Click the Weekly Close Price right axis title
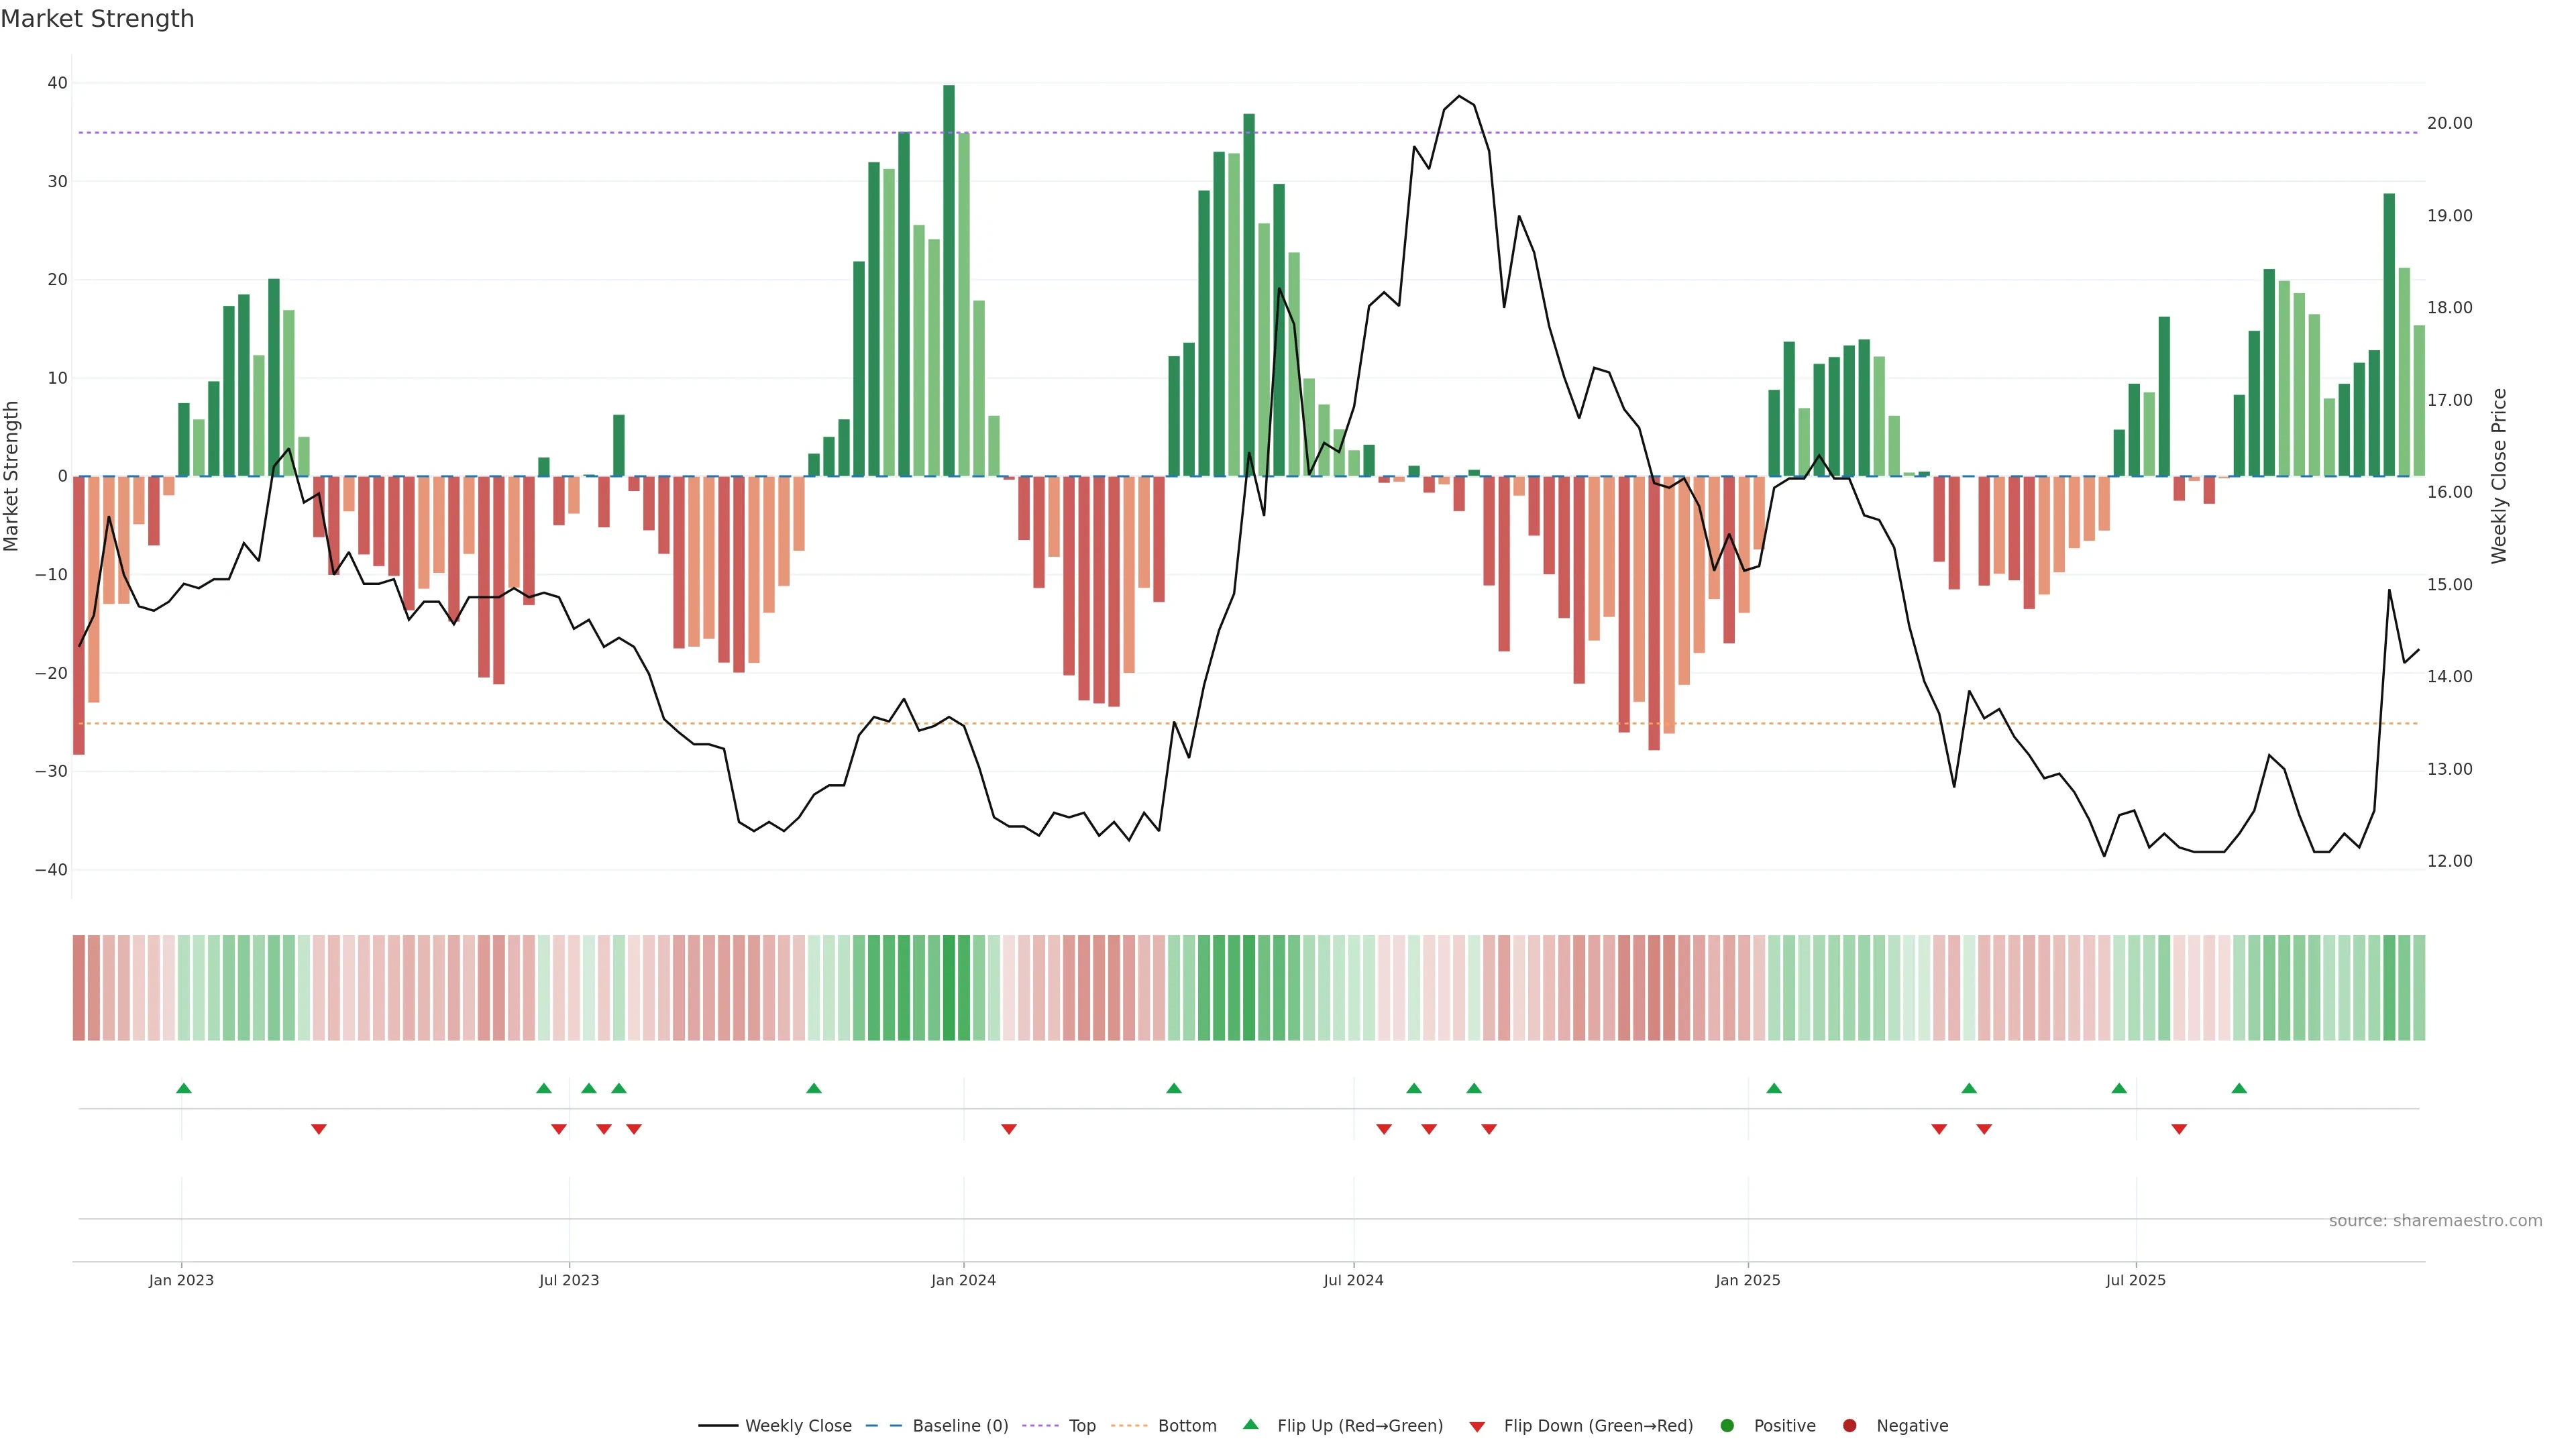Viewport: 2576px width, 1449px height. point(2499,476)
